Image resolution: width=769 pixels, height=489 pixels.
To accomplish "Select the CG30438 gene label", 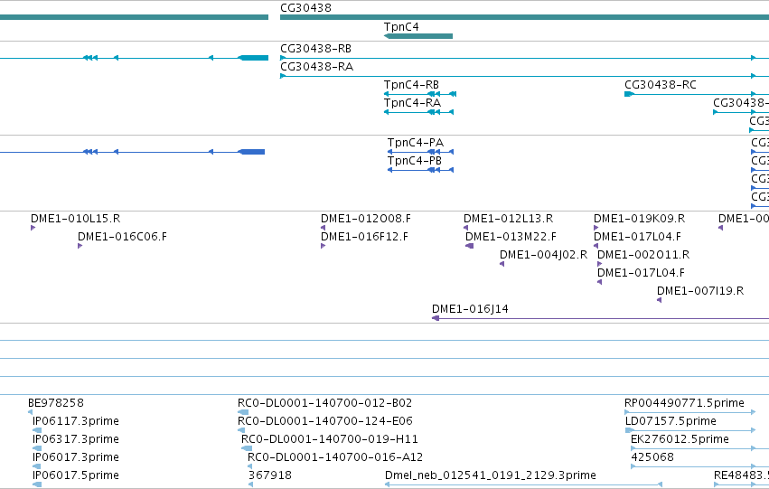I will 305,8.
